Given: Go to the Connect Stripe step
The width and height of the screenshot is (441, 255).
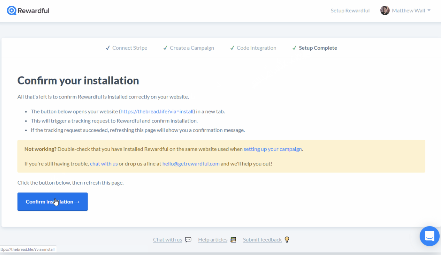Looking at the screenshot, I should pyautogui.click(x=126, y=48).
